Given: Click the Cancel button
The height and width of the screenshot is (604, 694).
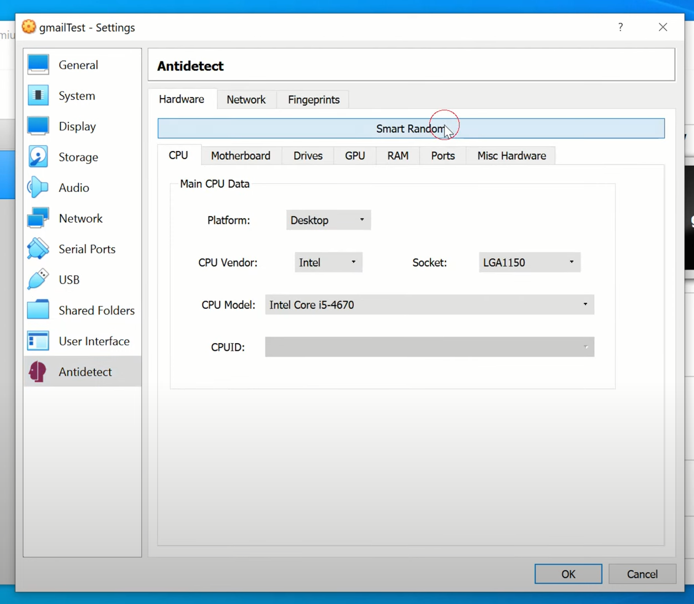Looking at the screenshot, I should pos(642,574).
